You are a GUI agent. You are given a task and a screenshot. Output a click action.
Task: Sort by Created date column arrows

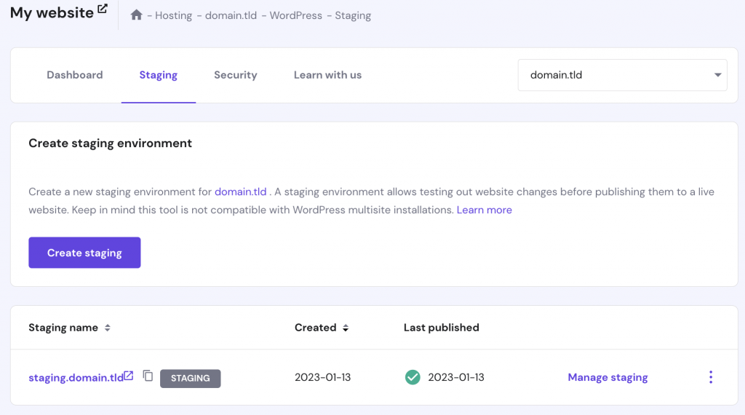pos(346,328)
